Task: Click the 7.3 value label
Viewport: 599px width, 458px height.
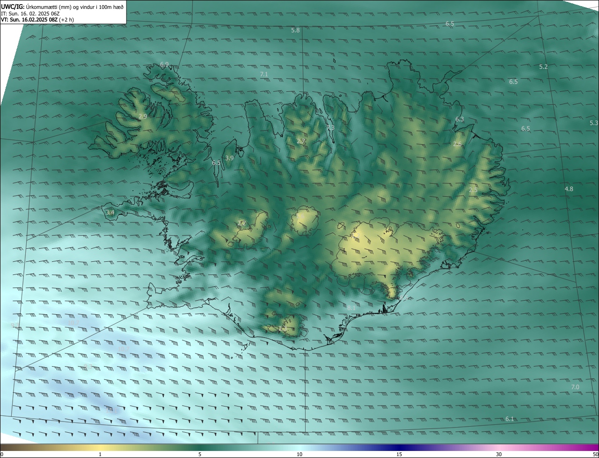Action: pos(330,128)
